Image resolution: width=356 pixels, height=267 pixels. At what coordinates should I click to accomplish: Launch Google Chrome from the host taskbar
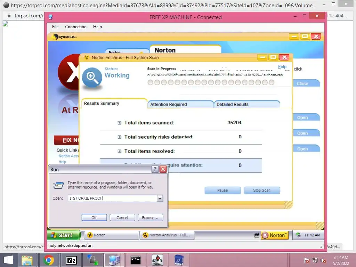tap(49, 260)
